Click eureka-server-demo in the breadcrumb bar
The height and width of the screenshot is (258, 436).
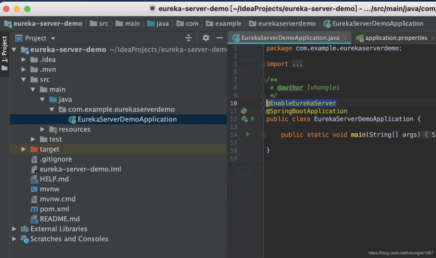click(43, 23)
